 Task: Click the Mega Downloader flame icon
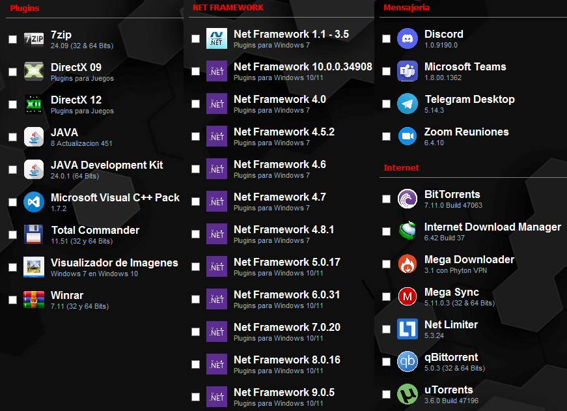tap(407, 264)
